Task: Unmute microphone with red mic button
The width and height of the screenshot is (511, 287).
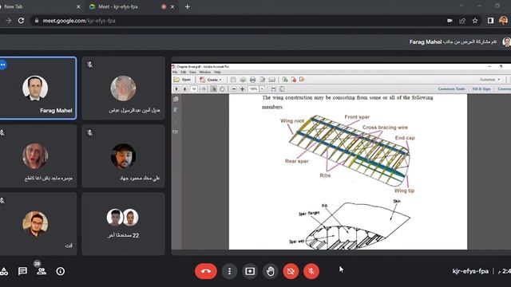Action: 311,271
